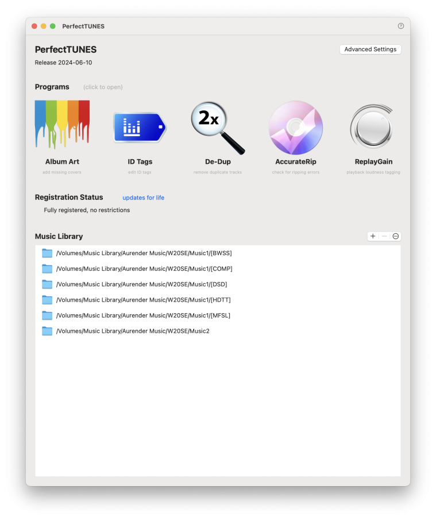The image size is (436, 520).
Task: Open the Album Art rainbow paint icon
Action: coord(62,125)
